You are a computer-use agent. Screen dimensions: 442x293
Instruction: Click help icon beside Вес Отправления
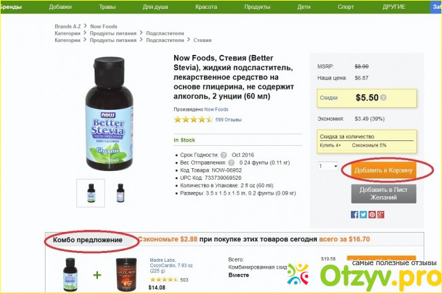click(x=231, y=163)
